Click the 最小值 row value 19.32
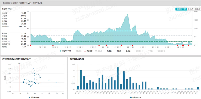The height and width of the screenshot is (99, 201). tap(24, 39)
